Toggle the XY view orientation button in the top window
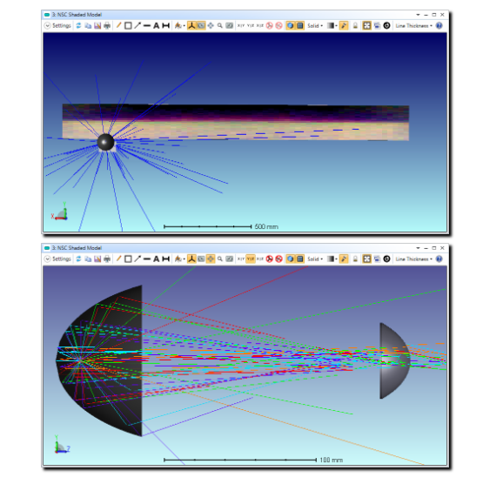The image size is (503, 491). (241, 25)
